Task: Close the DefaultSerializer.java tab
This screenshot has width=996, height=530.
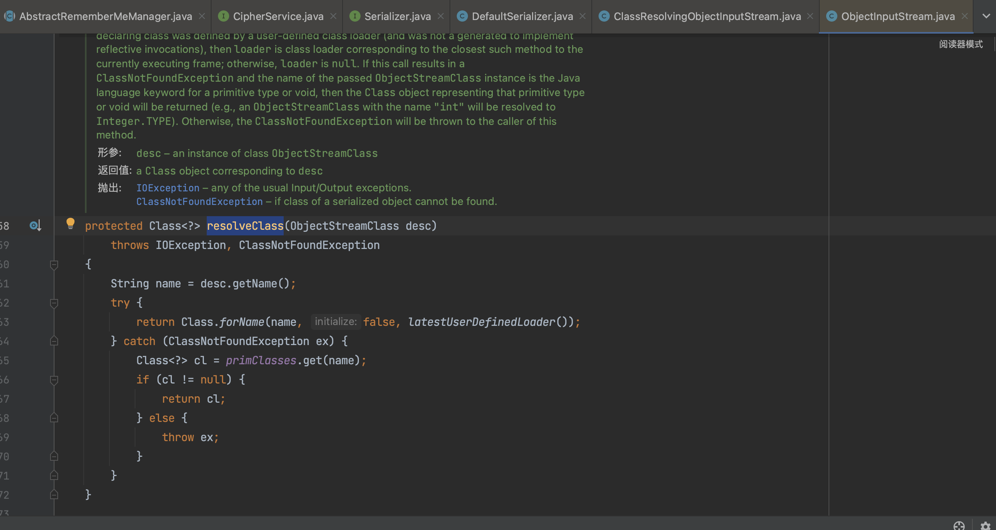Action: point(583,16)
